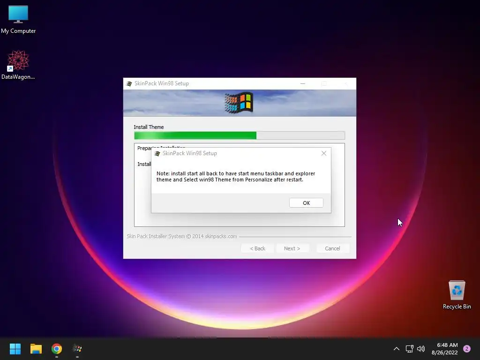Open the volume control tray icon

421,349
